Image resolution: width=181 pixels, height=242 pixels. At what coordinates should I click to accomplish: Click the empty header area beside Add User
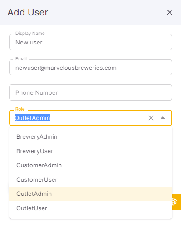coord(107,12)
